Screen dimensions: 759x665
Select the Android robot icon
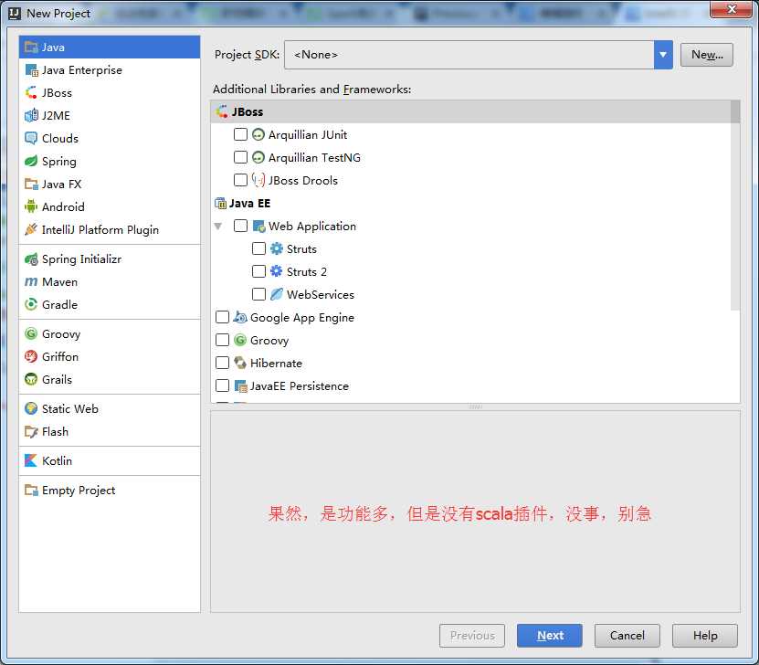[31, 206]
